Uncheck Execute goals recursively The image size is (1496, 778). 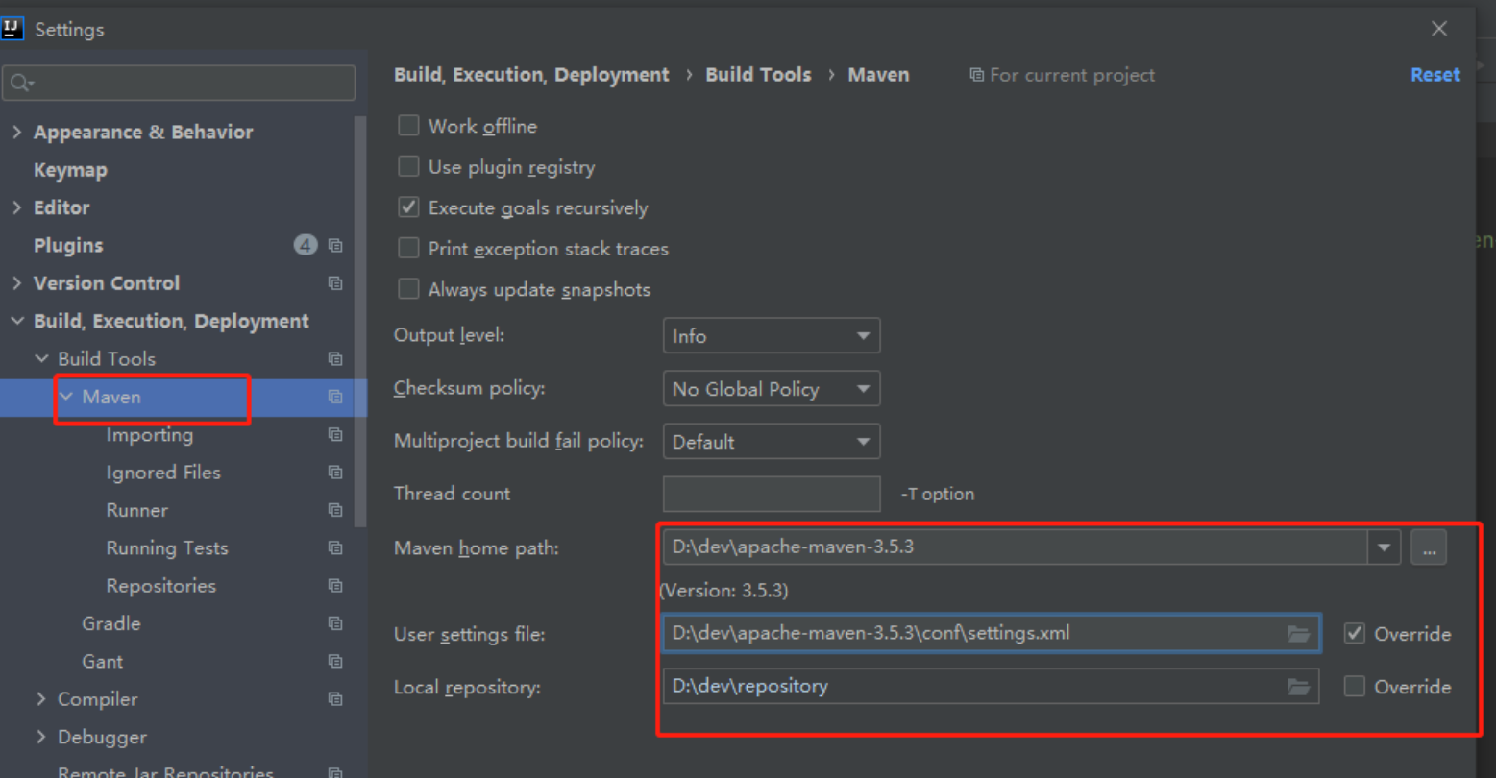click(408, 207)
